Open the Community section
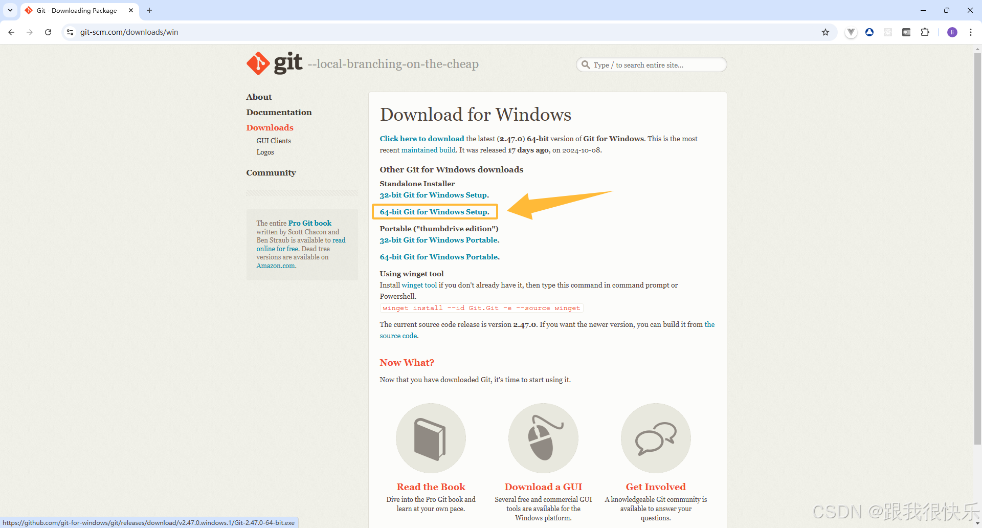The width and height of the screenshot is (982, 528). click(271, 173)
